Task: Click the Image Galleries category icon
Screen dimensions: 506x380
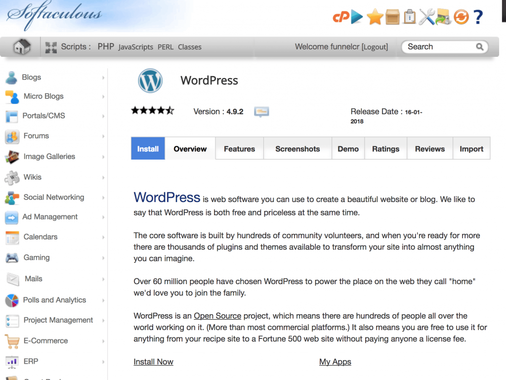Action: coord(12,157)
